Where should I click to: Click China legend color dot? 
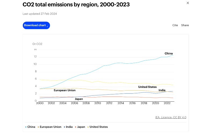point(26,127)
